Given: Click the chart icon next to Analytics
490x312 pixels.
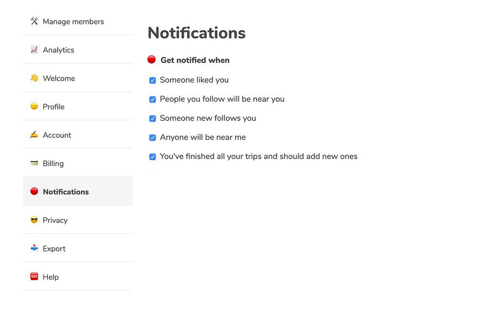Looking at the screenshot, I should tap(34, 49).
